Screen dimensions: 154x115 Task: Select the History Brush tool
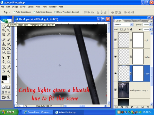coord(8,44)
